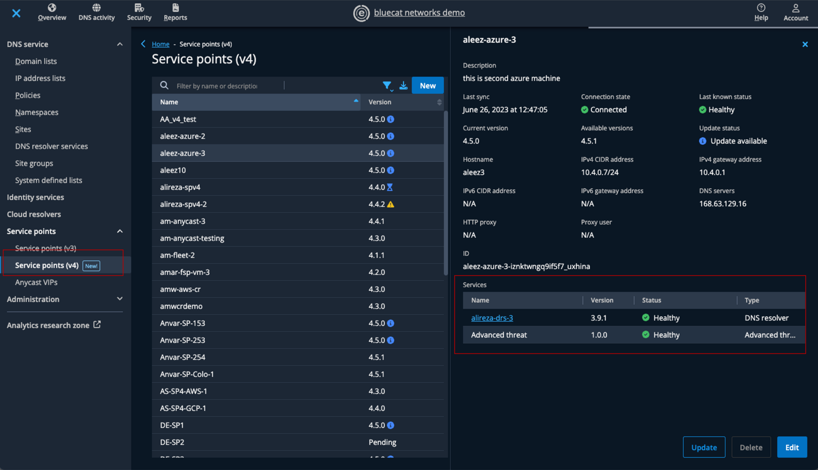The width and height of the screenshot is (818, 470).
Task: Open the filter options funnel icon
Action: pyautogui.click(x=387, y=85)
